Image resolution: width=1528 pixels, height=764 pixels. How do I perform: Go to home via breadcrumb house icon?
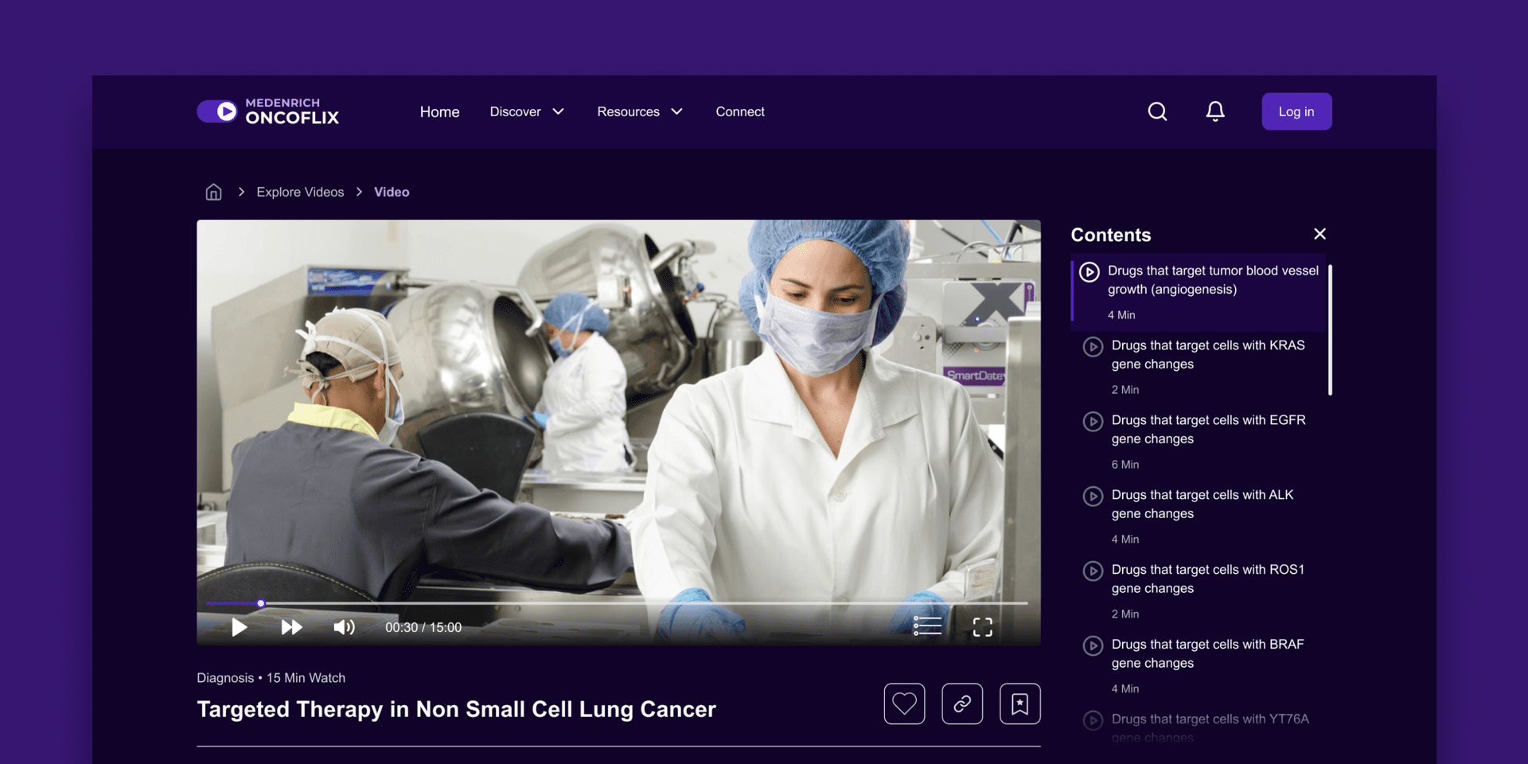pyautogui.click(x=213, y=192)
